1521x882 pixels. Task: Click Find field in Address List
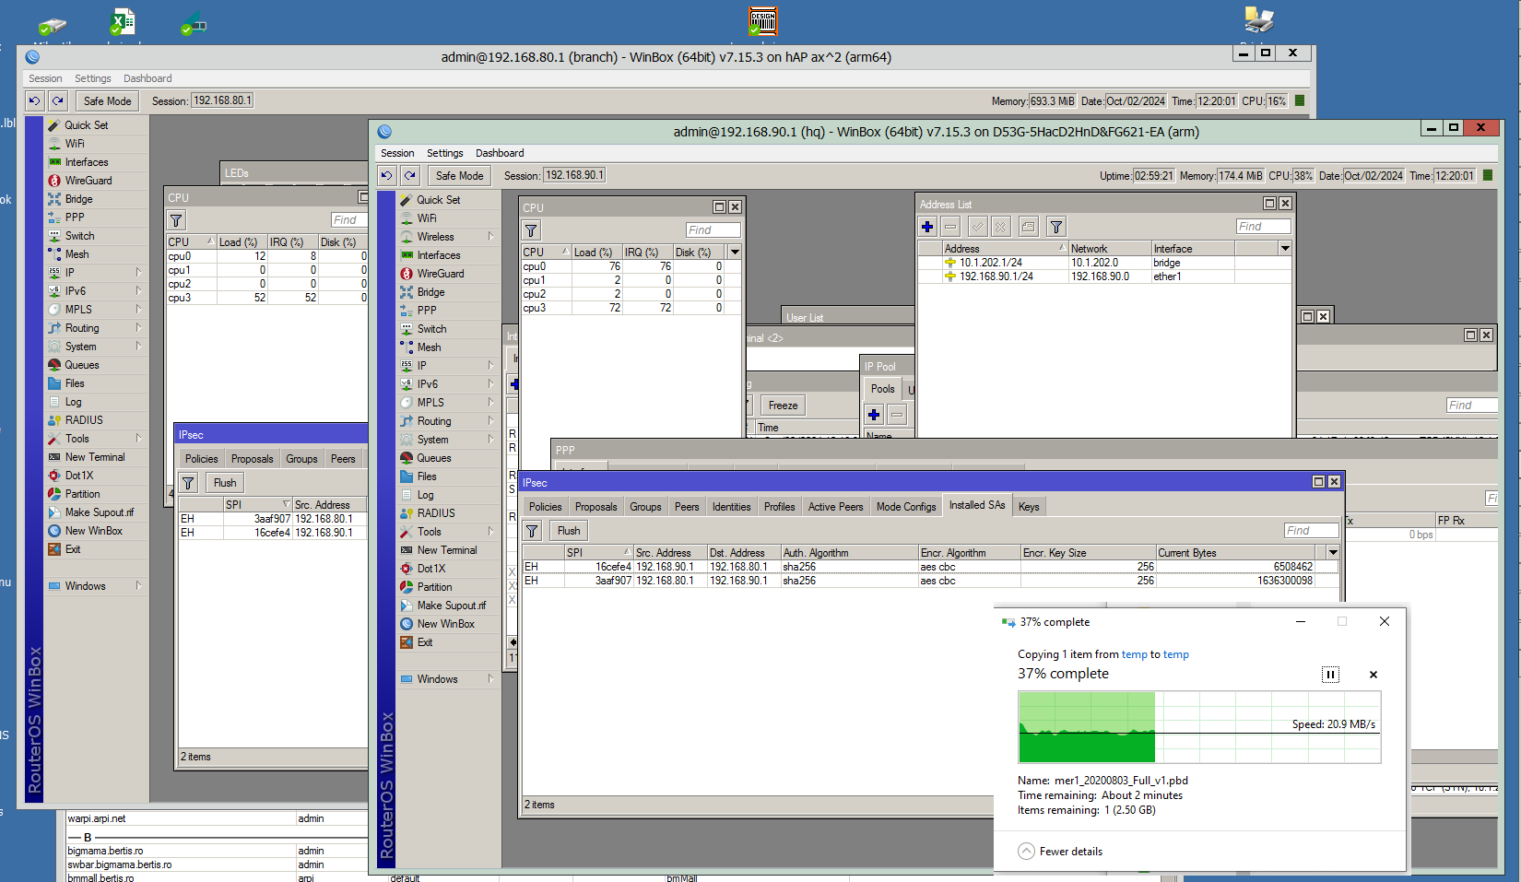pos(1263,226)
